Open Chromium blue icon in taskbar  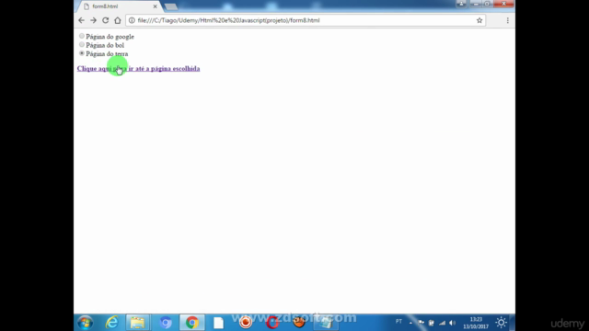166,323
